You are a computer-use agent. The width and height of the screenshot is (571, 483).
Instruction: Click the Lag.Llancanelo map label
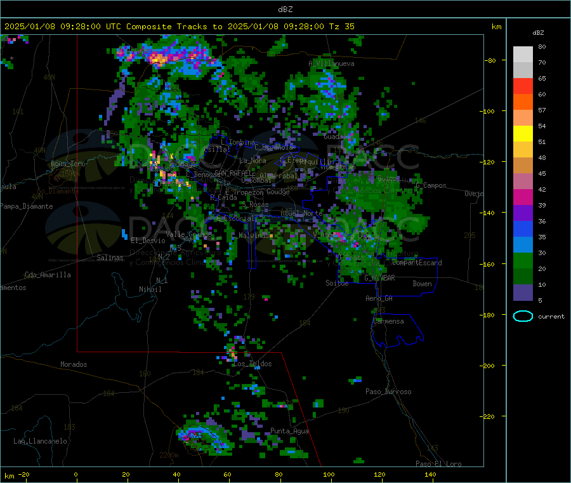pos(40,441)
